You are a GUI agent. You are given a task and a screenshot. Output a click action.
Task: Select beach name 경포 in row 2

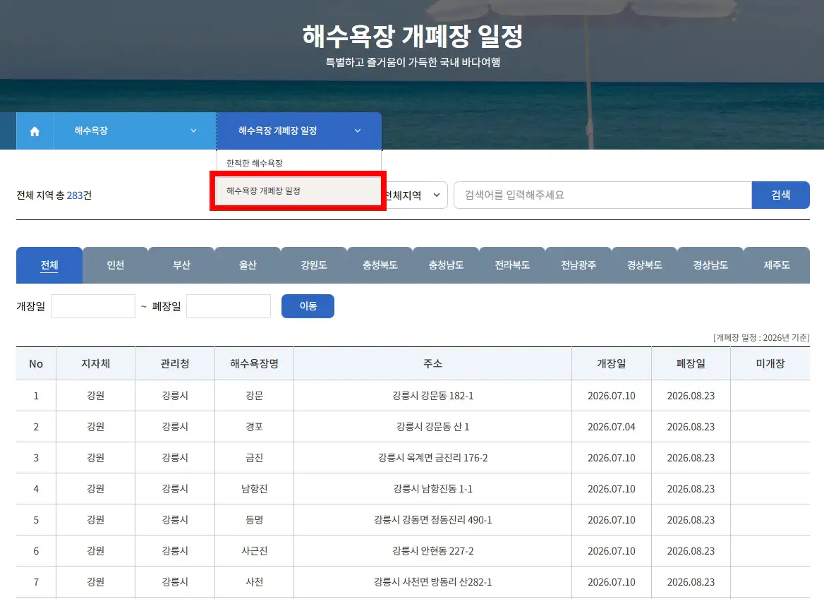255,427
